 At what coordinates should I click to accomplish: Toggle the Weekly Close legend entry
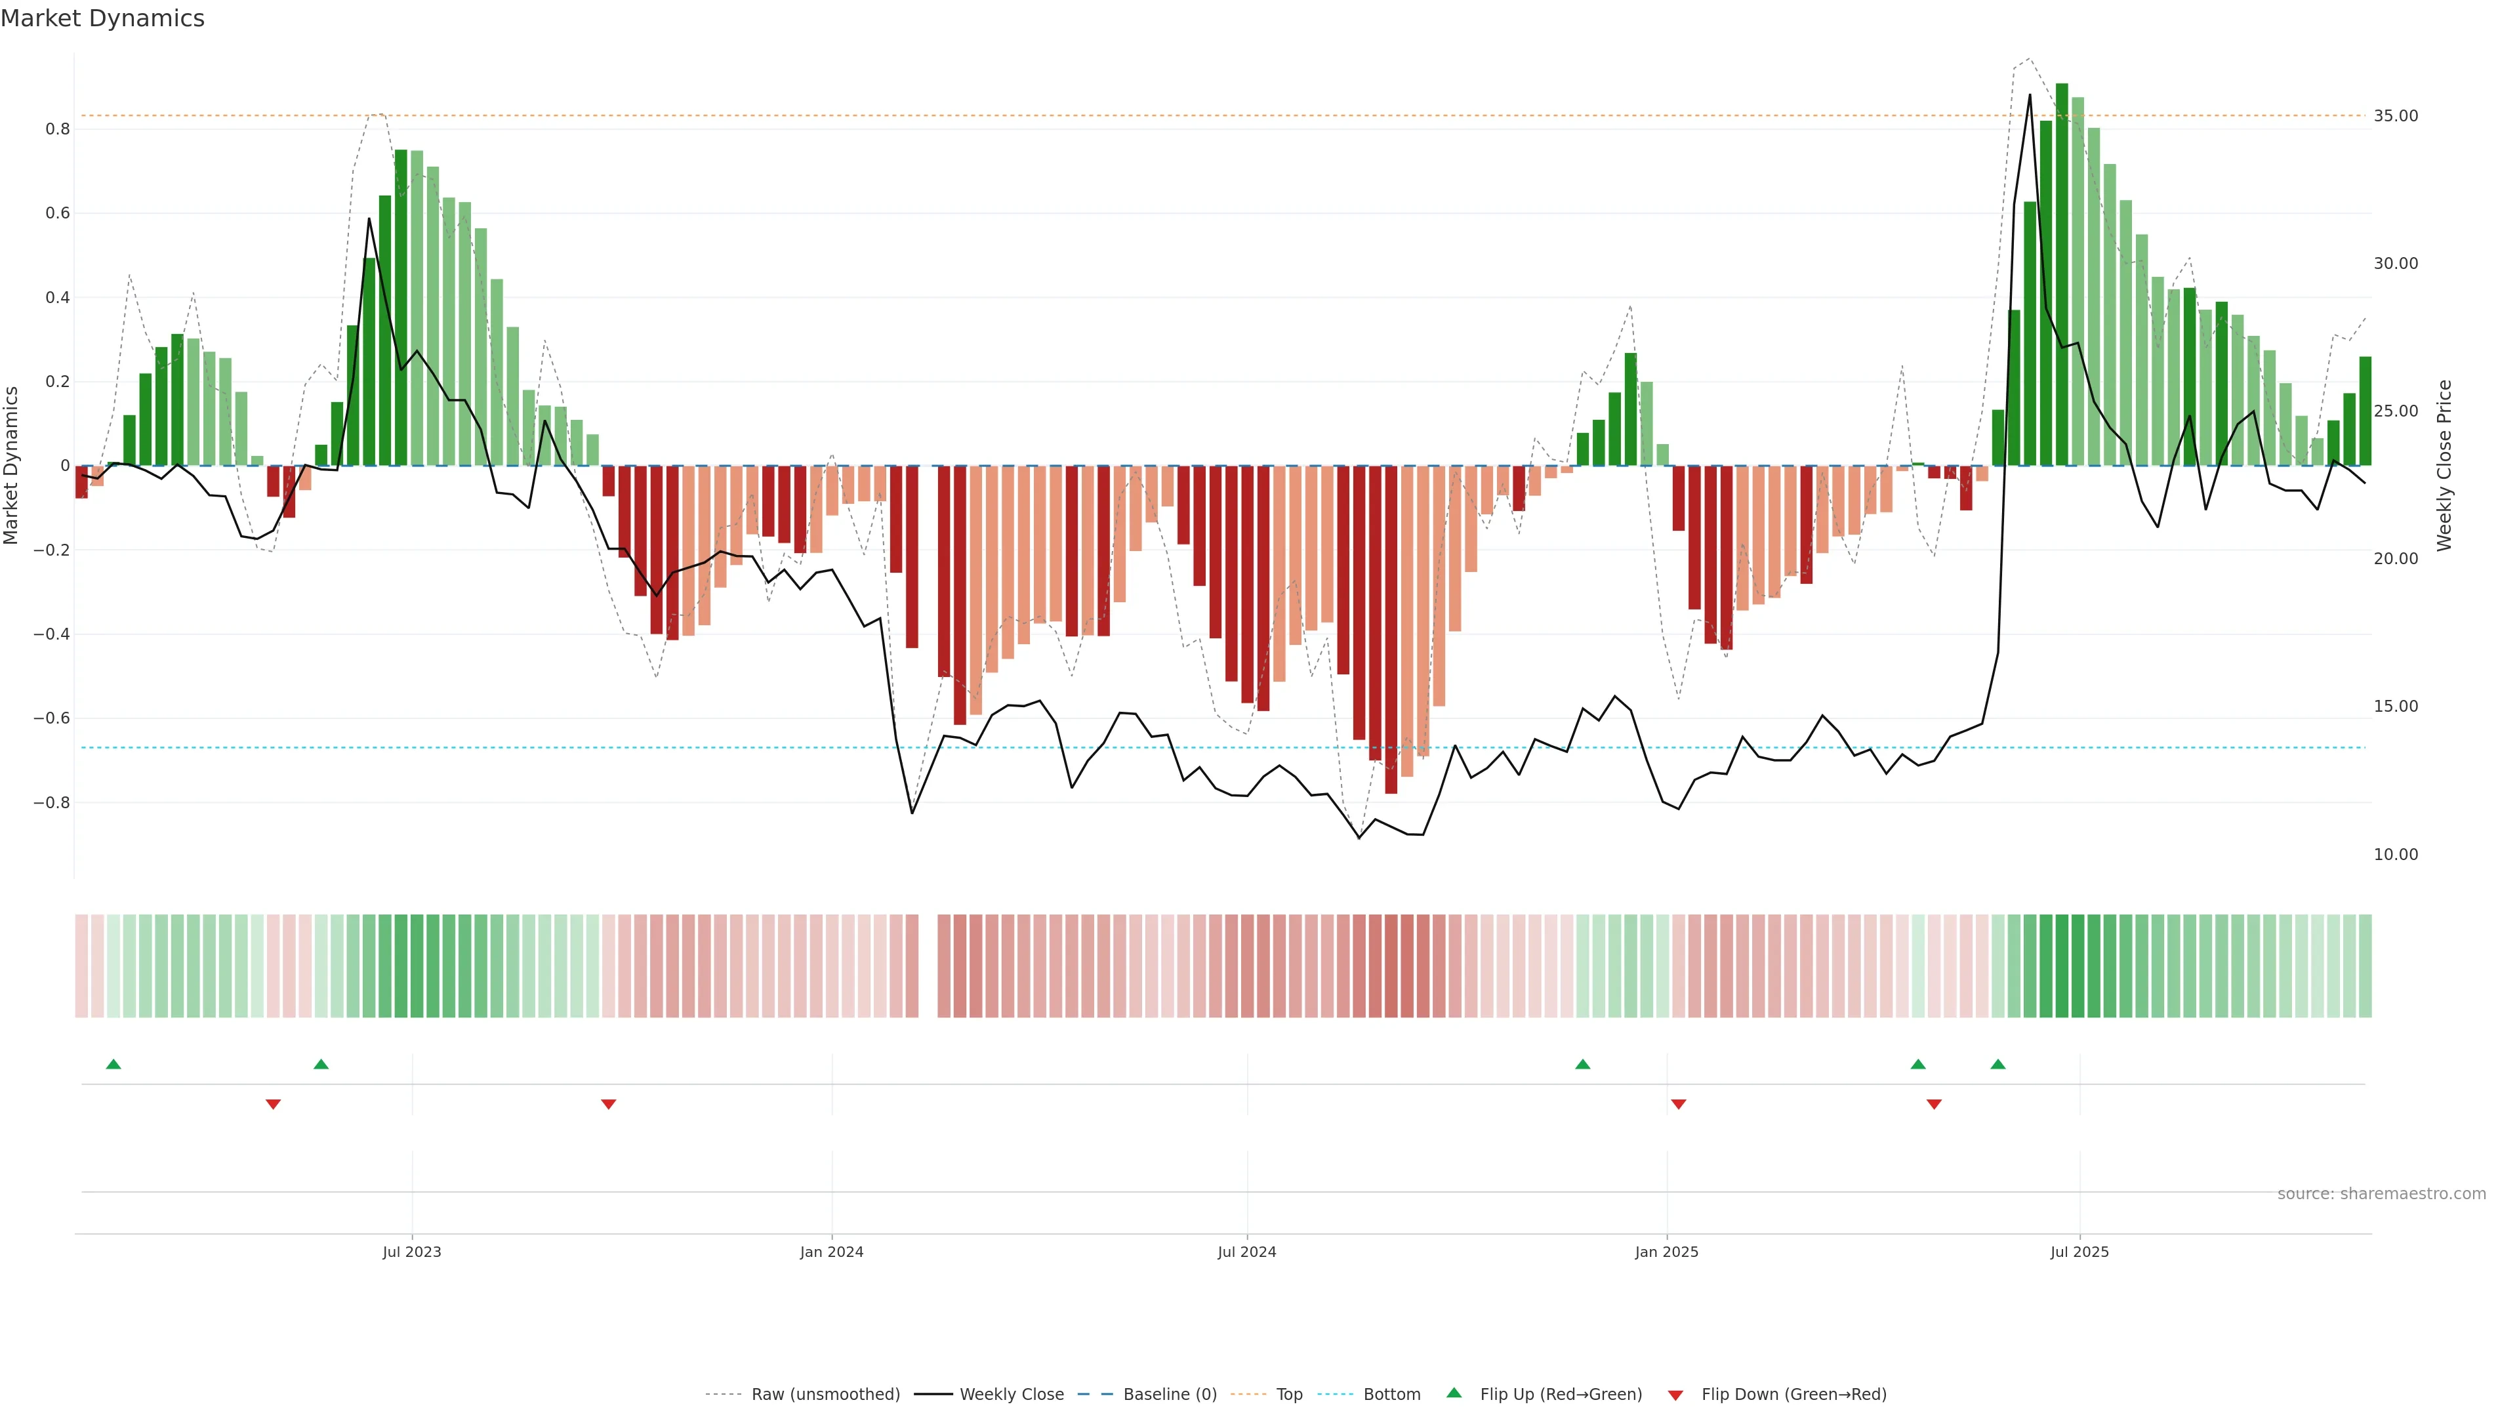pyautogui.click(x=1011, y=1395)
